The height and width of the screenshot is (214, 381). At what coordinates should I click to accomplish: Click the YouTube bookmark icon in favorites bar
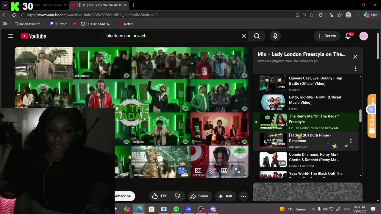74,24
